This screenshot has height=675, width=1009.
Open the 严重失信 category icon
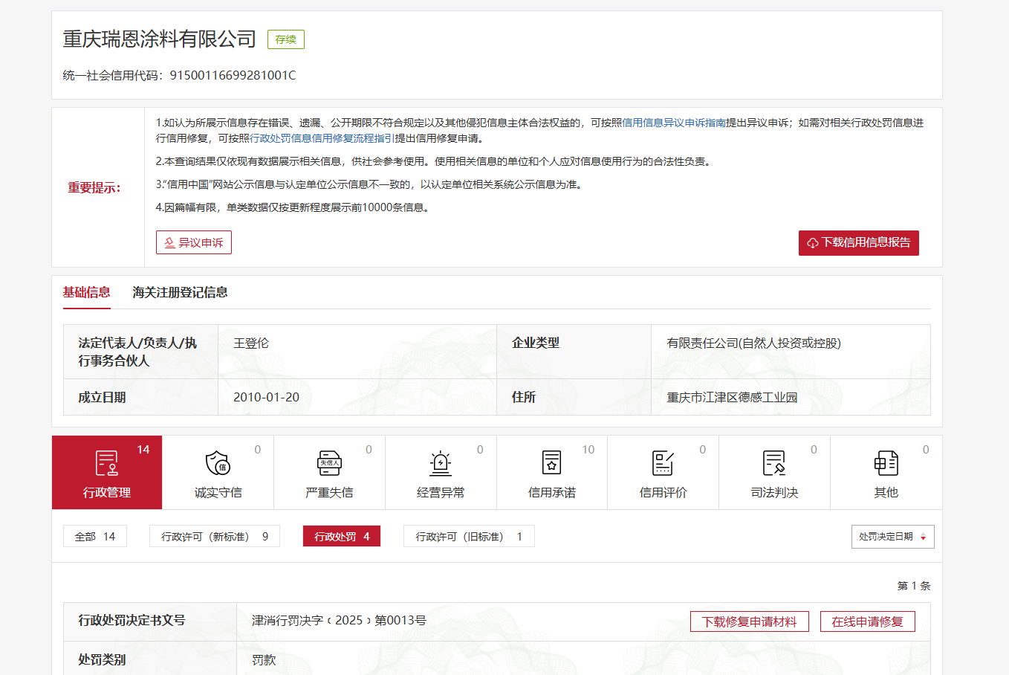pos(329,463)
